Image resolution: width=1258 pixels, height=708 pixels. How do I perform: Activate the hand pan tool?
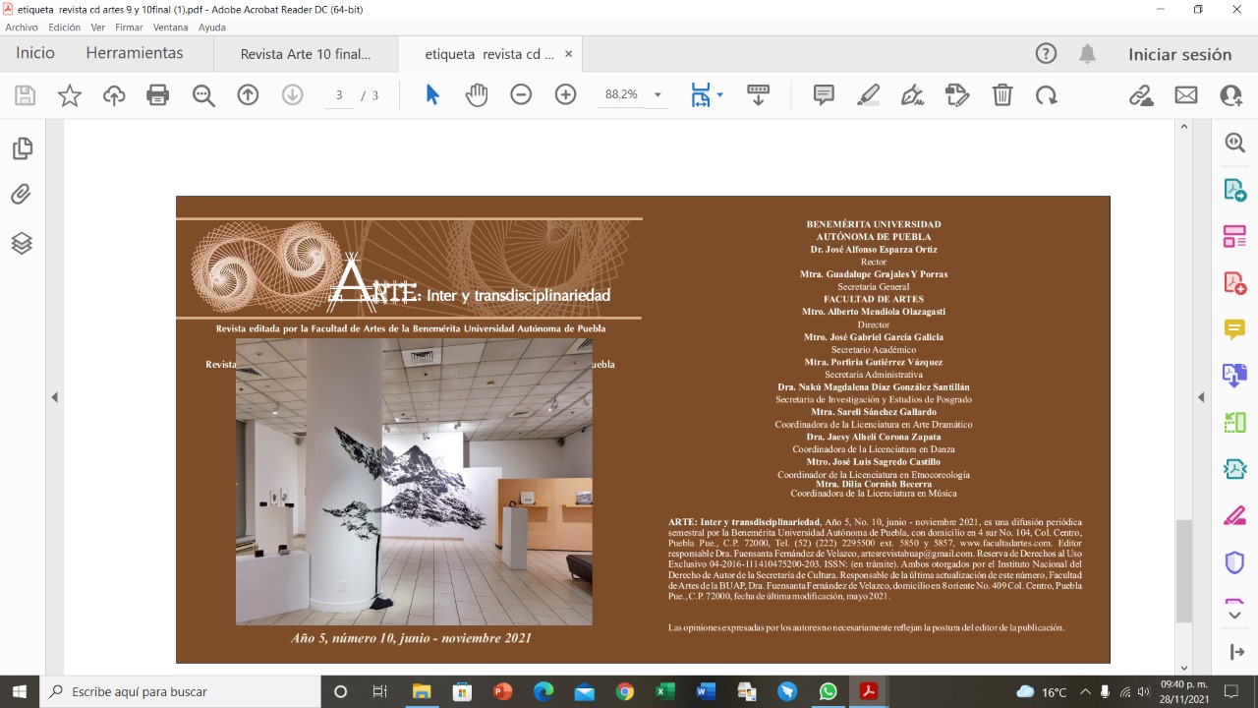pyautogui.click(x=477, y=95)
